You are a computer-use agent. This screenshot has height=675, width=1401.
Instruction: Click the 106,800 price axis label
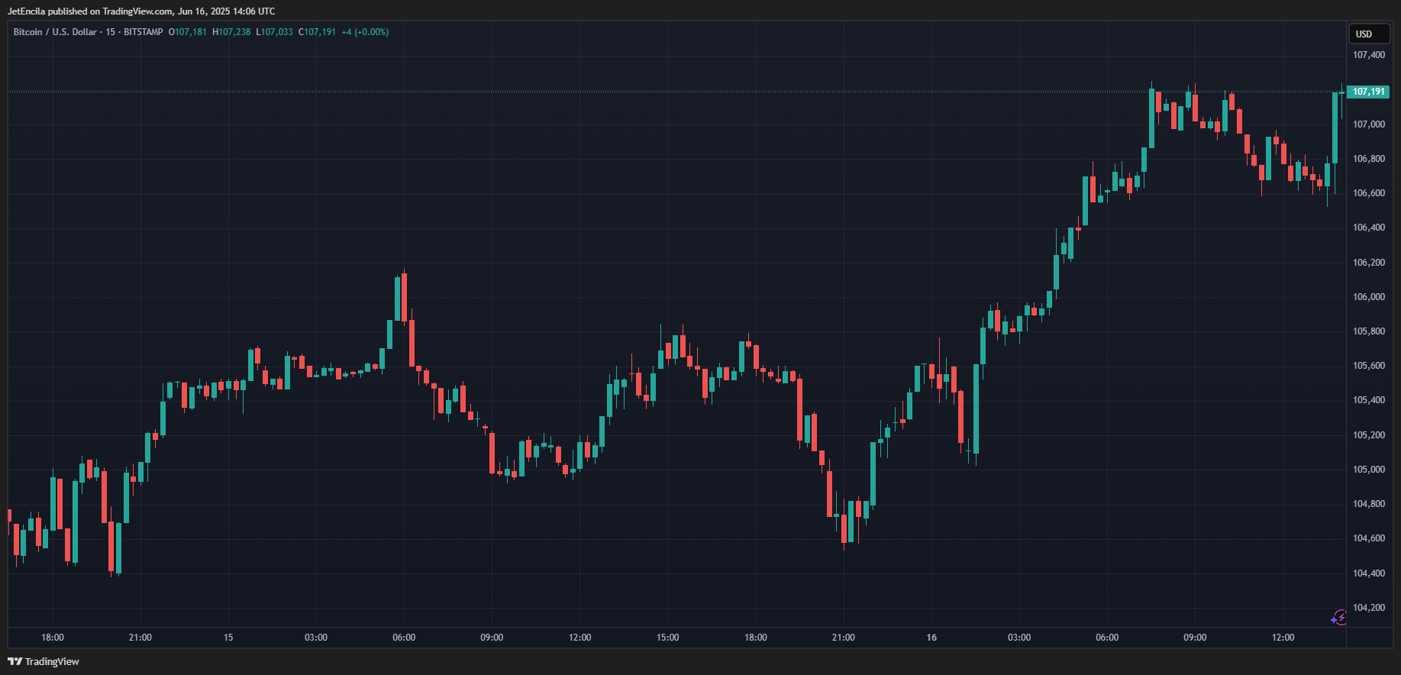pyautogui.click(x=1369, y=159)
